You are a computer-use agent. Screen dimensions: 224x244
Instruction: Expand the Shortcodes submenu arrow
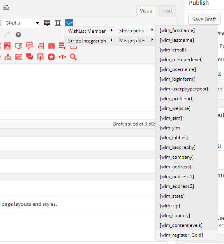(x=152, y=30)
